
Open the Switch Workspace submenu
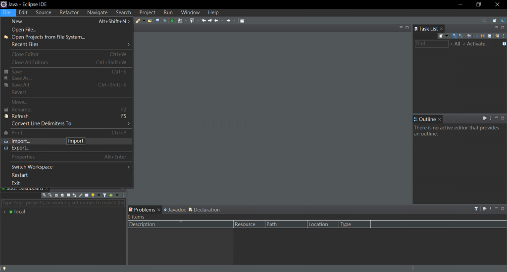point(67,167)
